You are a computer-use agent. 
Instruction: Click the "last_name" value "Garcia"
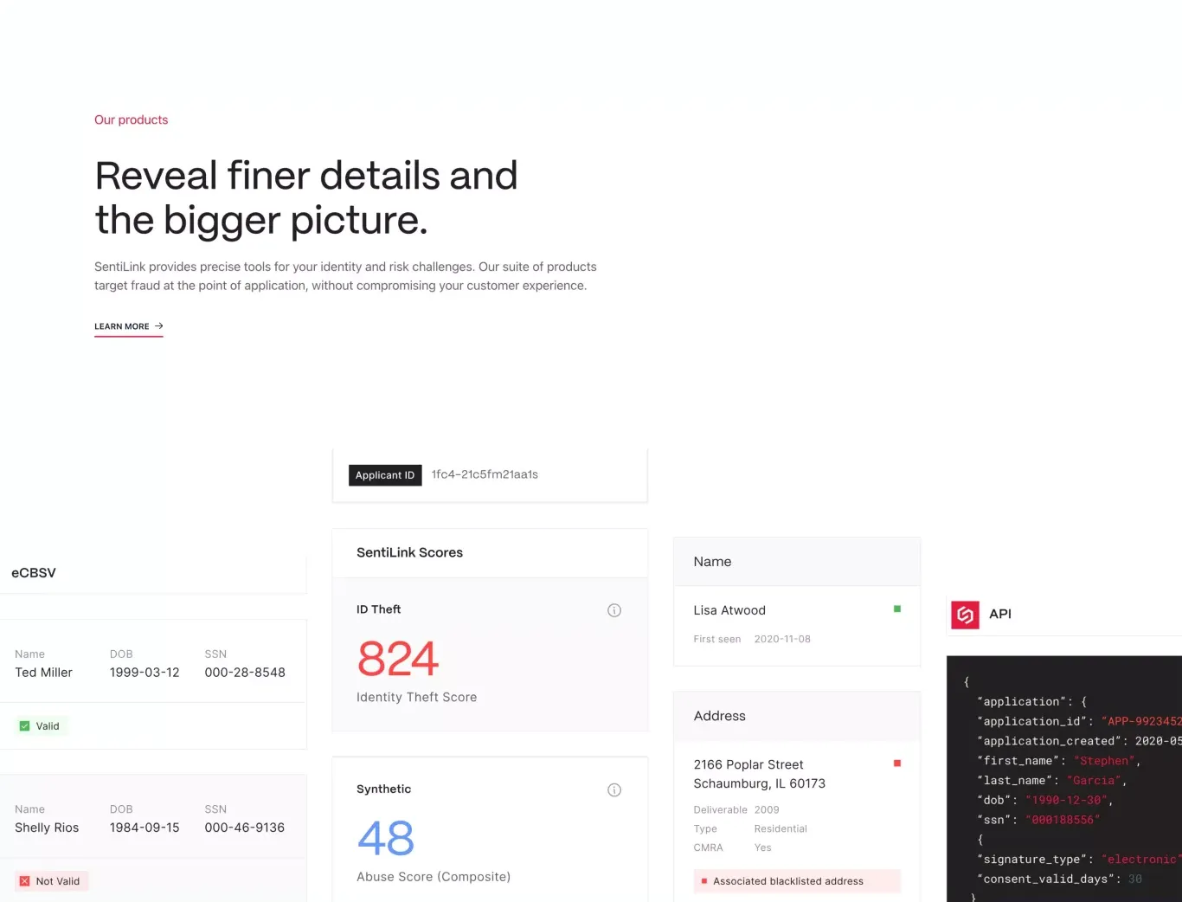1095,781
